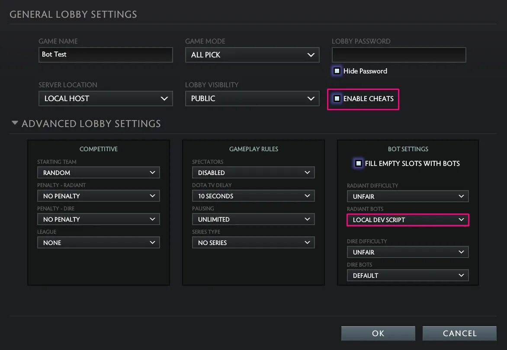Collapse the Advanced Lobby Settings section

click(15, 124)
